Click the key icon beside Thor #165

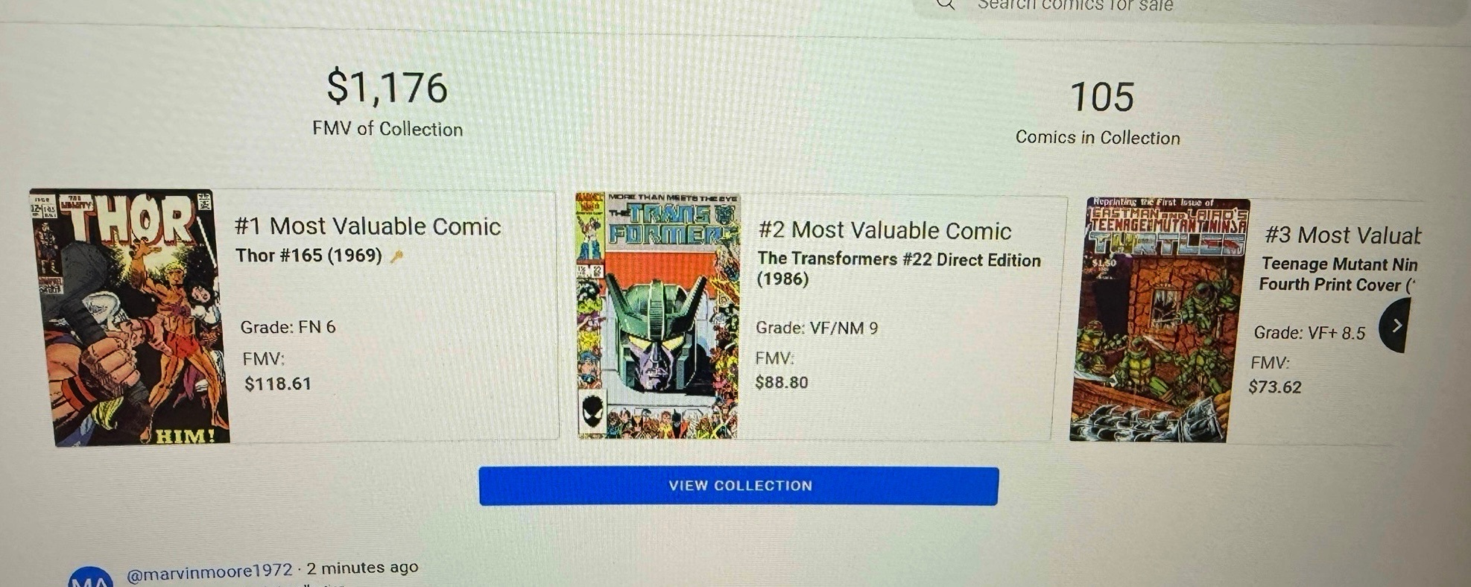pyautogui.click(x=396, y=256)
